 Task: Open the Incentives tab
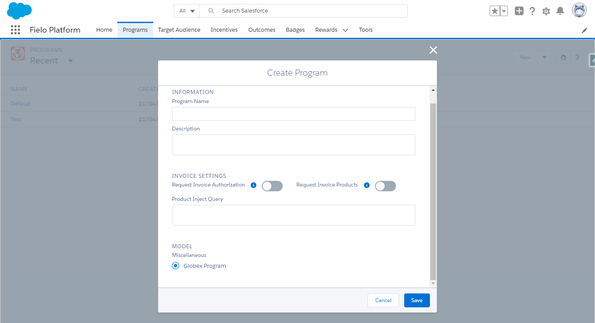click(x=224, y=30)
